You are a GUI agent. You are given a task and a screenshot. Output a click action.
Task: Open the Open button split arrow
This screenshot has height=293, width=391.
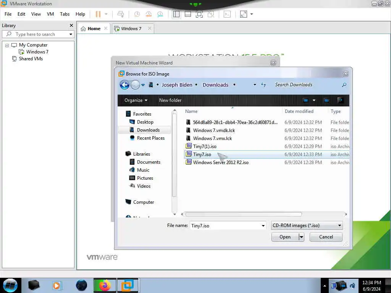click(x=302, y=237)
